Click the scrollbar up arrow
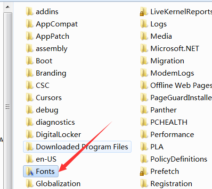This screenshot has width=212, height=189. pyautogui.click(x=8, y=7)
